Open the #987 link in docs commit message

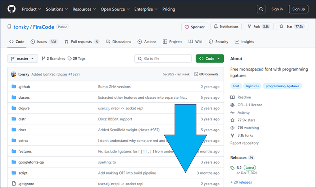pyautogui.click(x=154, y=130)
